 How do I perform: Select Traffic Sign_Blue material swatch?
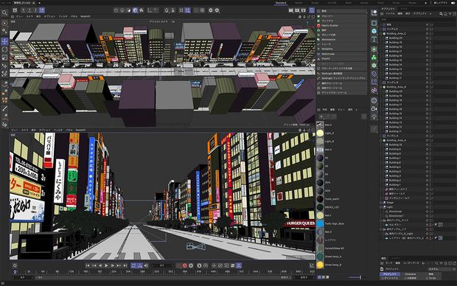pos(321,223)
